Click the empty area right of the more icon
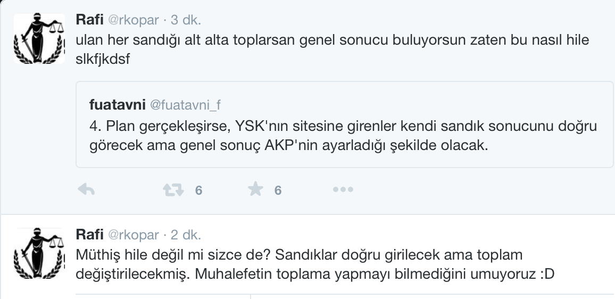 [x=479, y=189]
